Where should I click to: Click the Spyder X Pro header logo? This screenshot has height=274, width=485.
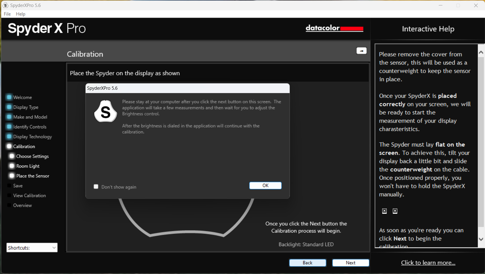pyautogui.click(x=47, y=28)
